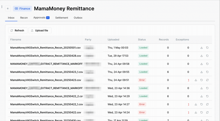The image size is (220, 121).
Task: Open exception link for Remittance_Recon_20250422.csv
Action: (x=188, y=112)
